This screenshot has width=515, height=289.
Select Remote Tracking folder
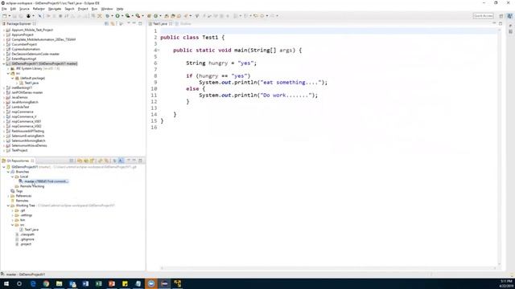pyautogui.click(x=32, y=186)
